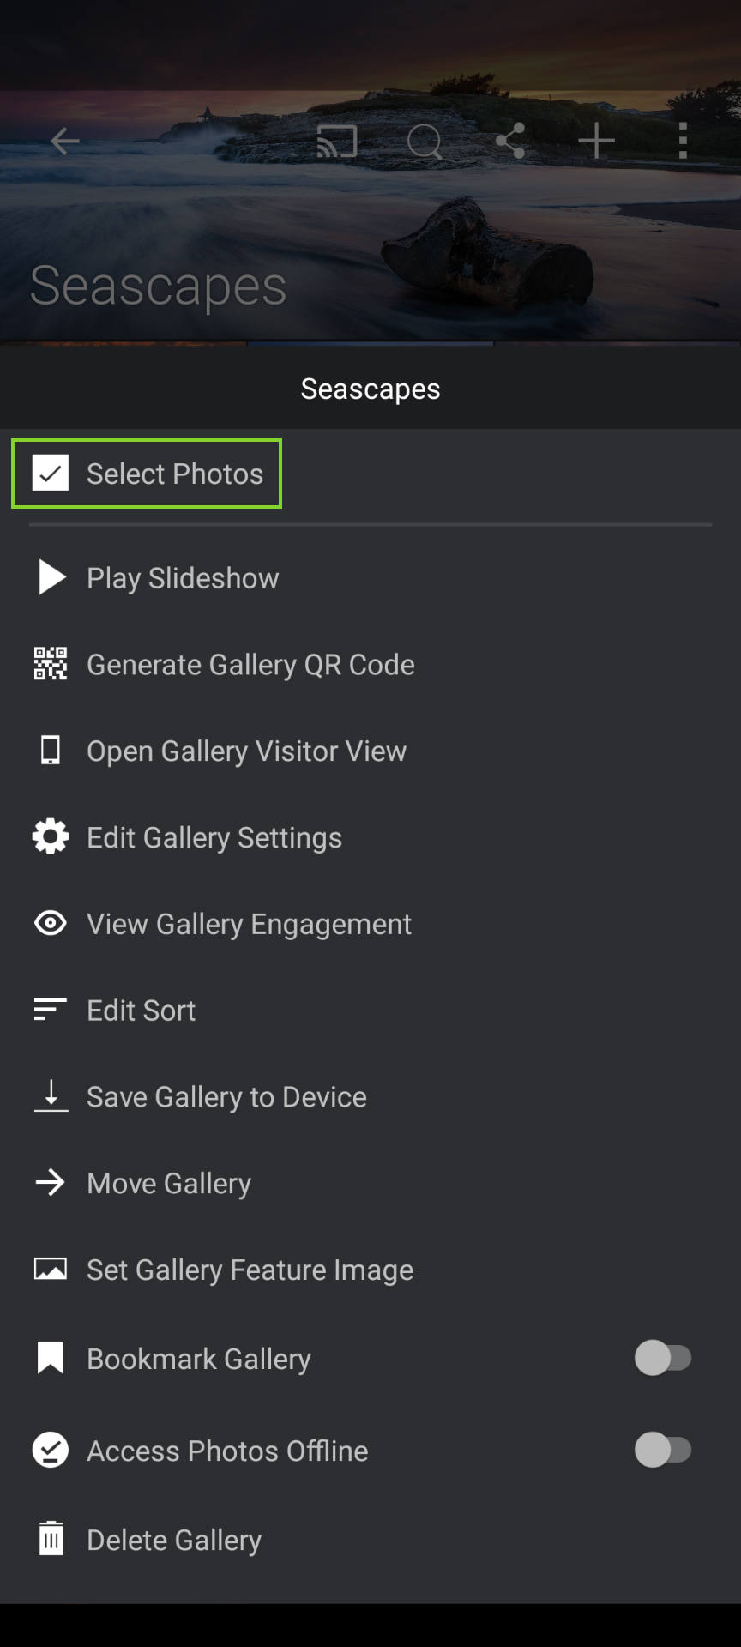Tap the trash icon to delete gallery
Screen dimensions: 741x1647
51,1539
